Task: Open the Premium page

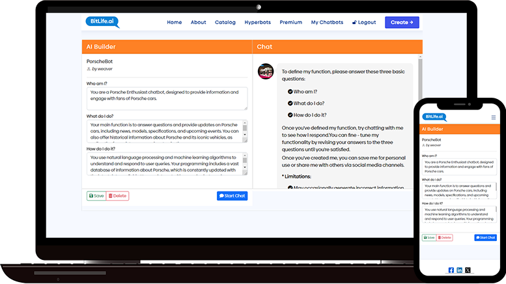Action: tap(290, 22)
